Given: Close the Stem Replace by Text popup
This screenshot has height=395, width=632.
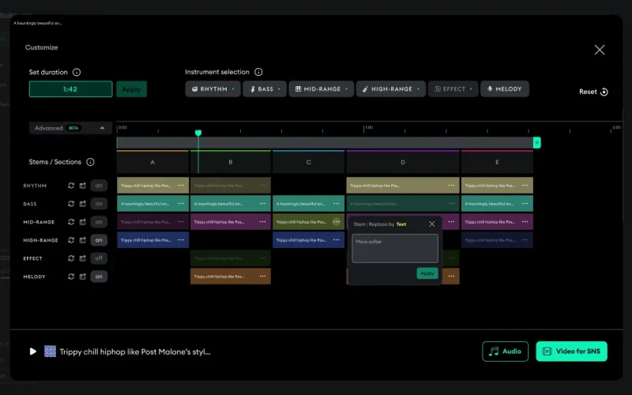Looking at the screenshot, I should [431, 224].
